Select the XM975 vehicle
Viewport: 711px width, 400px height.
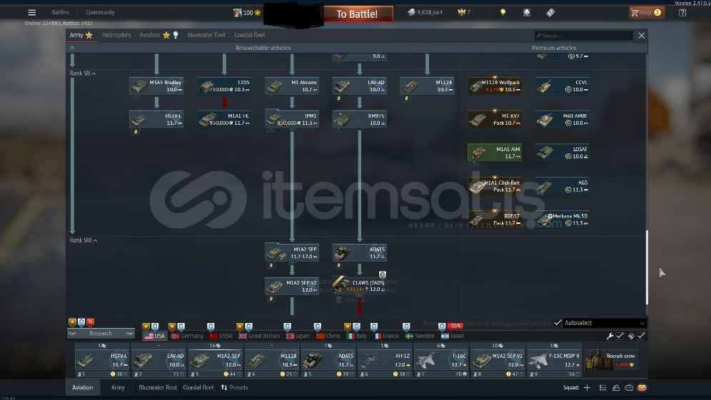[359, 120]
